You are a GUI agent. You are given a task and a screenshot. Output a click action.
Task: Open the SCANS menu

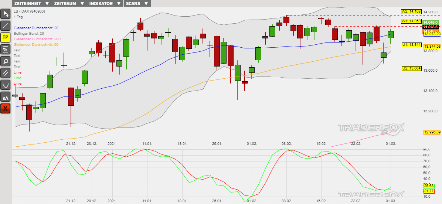pyautogui.click(x=137, y=3)
